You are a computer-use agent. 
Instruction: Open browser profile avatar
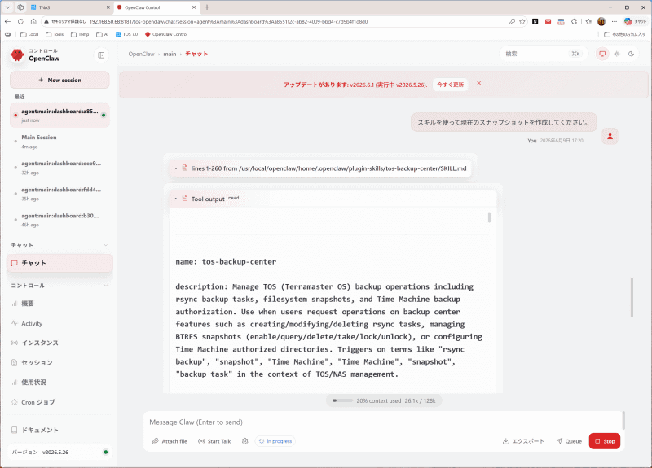(x=601, y=22)
